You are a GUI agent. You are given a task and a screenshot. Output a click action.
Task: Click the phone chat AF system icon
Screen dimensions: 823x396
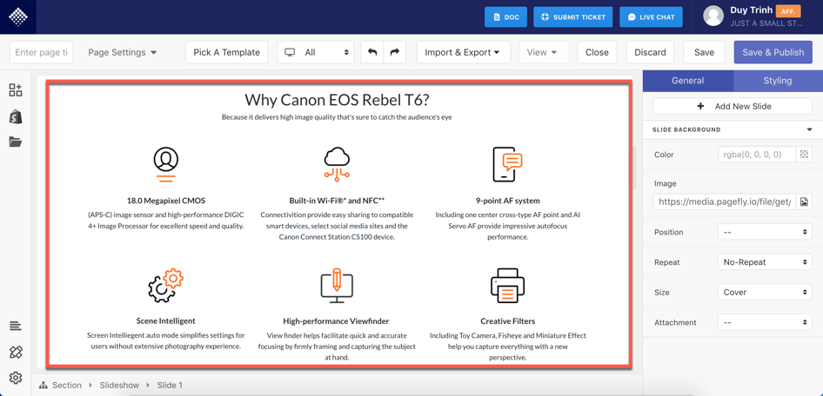[x=507, y=164]
